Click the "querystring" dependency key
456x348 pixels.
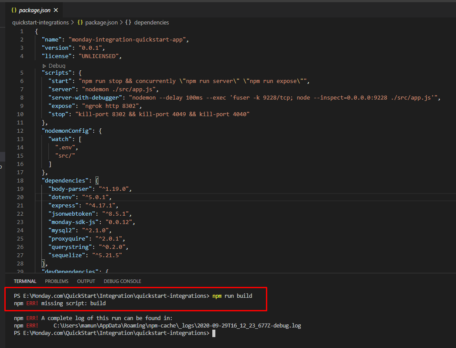[70, 247]
